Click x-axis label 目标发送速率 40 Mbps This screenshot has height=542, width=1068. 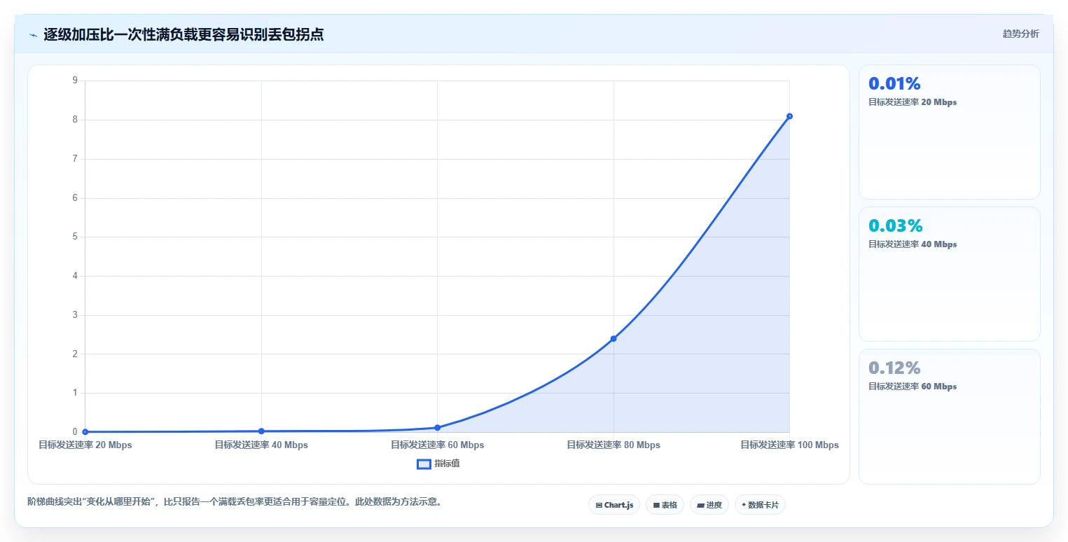click(x=261, y=445)
